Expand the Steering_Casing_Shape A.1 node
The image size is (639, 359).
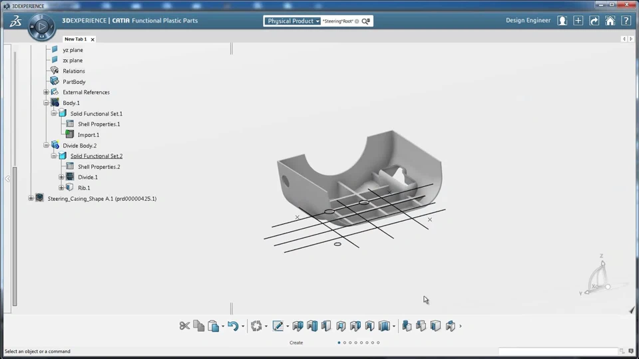click(31, 198)
